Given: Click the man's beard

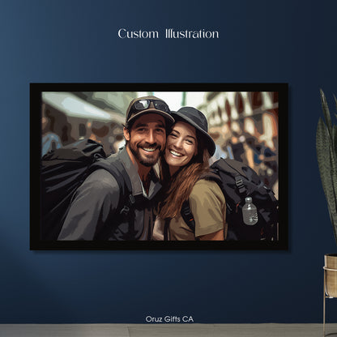Looking at the screenshot, I should [x=147, y=156].
